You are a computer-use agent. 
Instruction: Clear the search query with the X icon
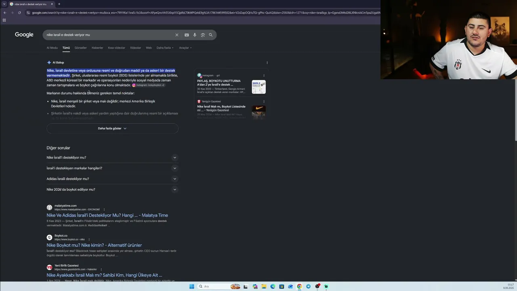(x=177, y=35)
